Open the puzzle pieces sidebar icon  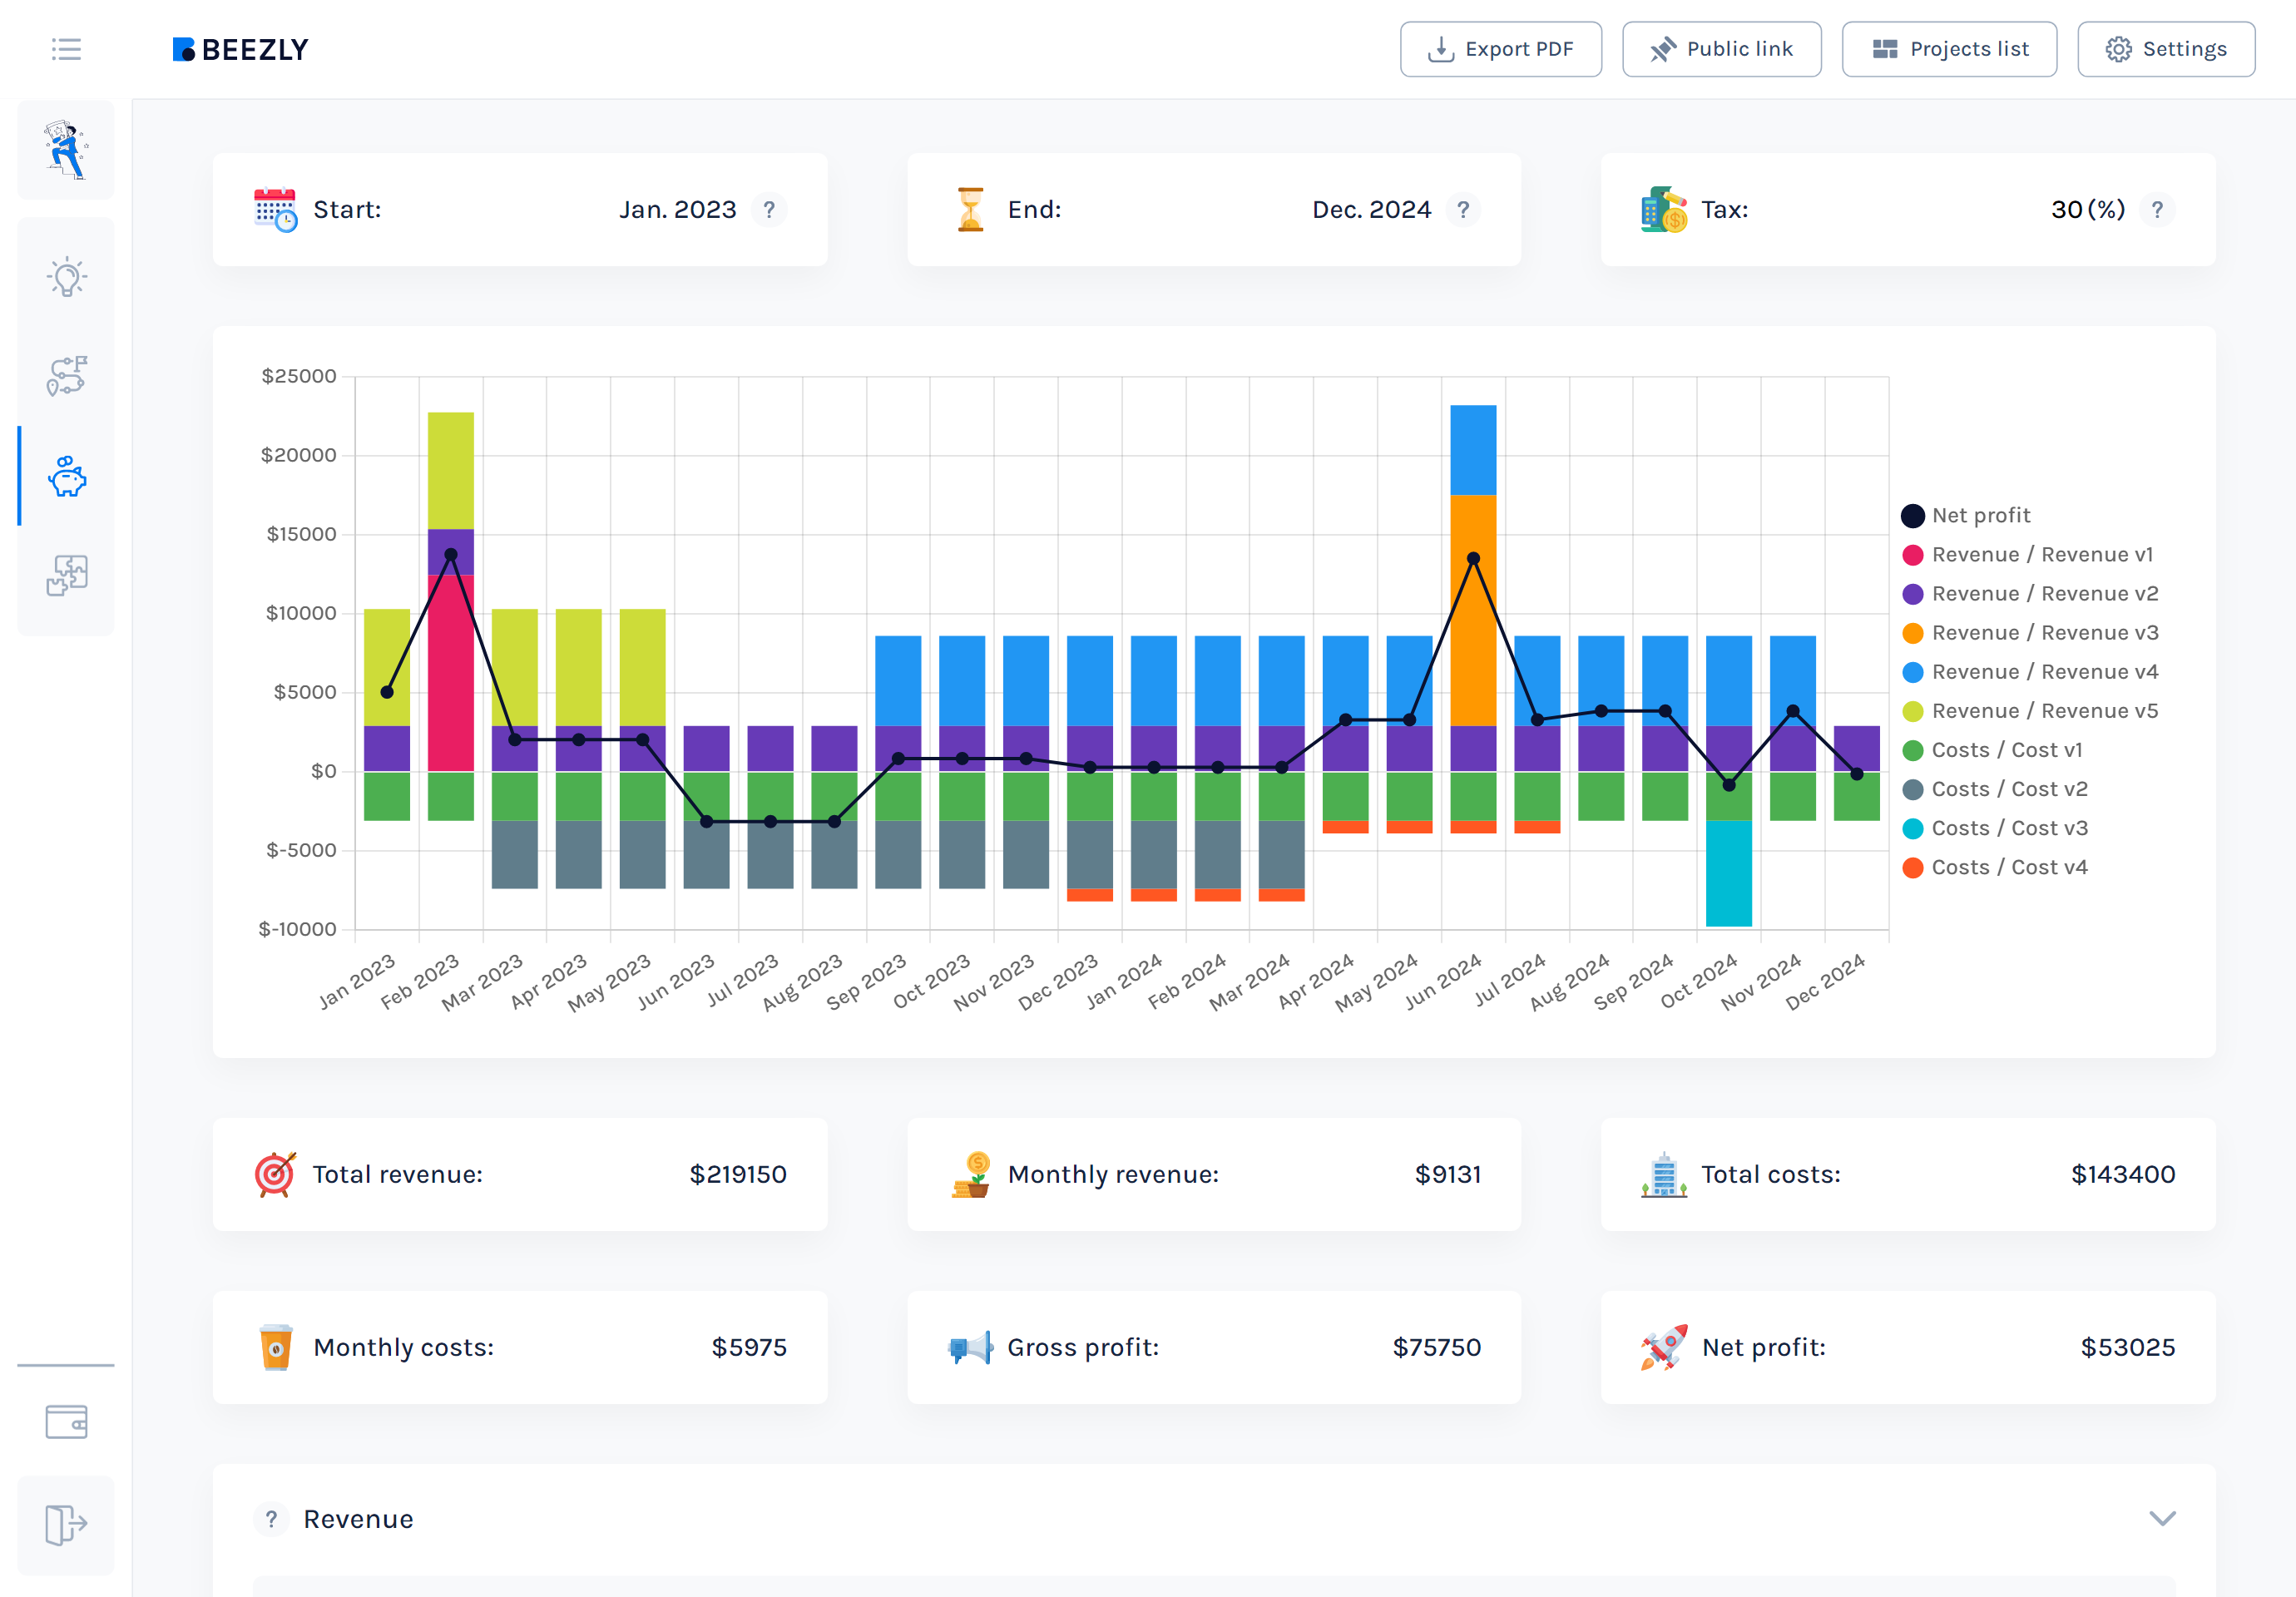coord(67,575)
